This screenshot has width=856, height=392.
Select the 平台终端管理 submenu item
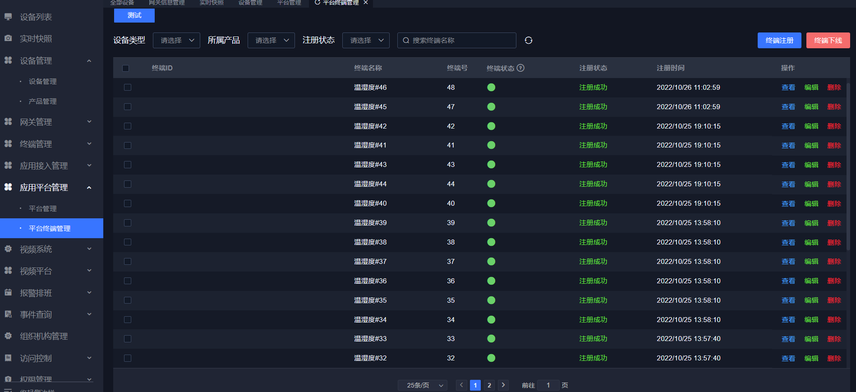[x=51, y=228]
